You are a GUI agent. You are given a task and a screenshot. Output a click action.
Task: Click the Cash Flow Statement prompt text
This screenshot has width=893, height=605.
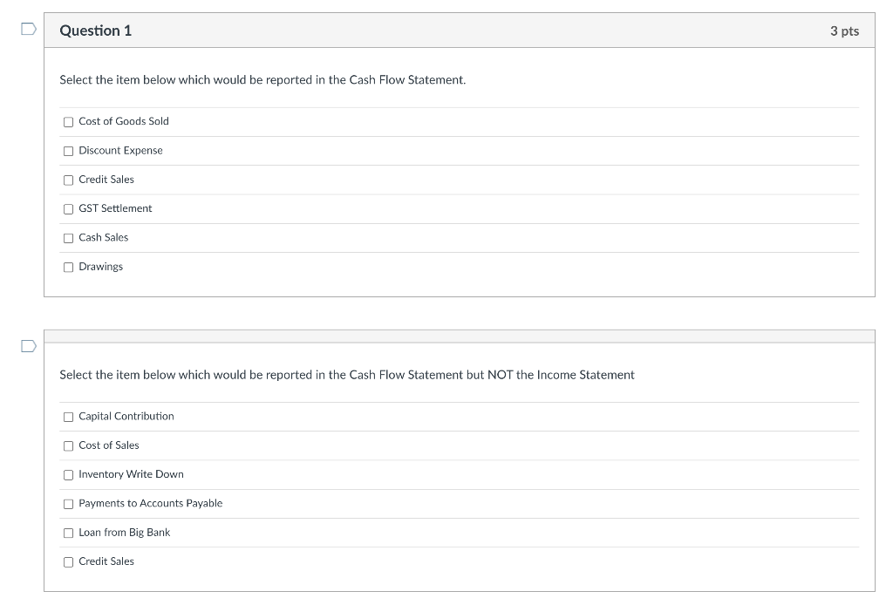point(262,79)
